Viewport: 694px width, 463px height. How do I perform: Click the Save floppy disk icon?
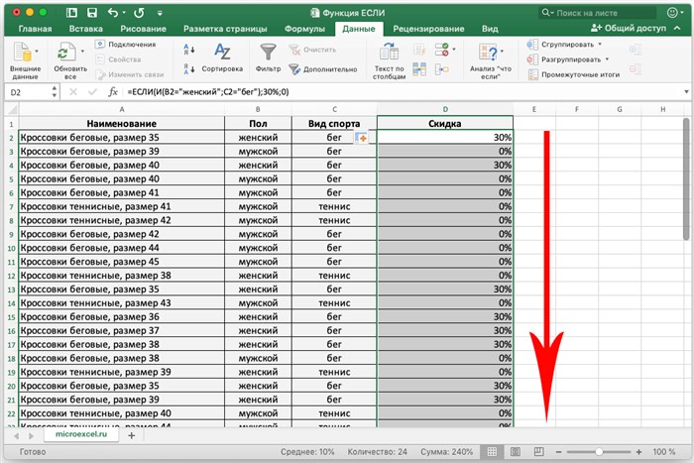92,13
